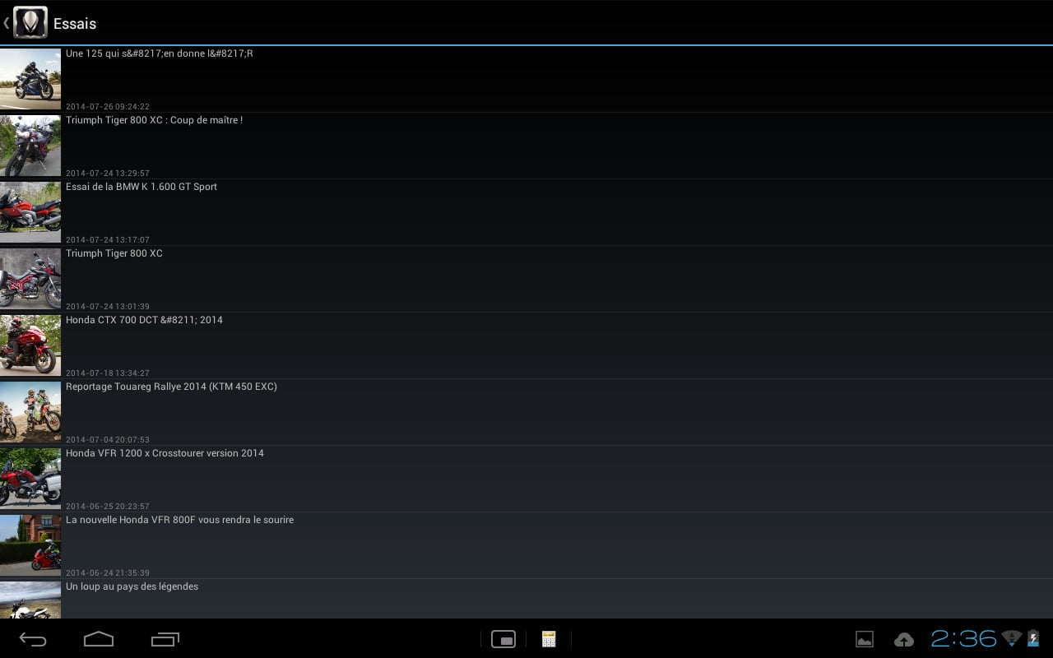
Task: Open thumbnail of BMW K 1.600 GT Sport
Action: (x=30, y=212)
